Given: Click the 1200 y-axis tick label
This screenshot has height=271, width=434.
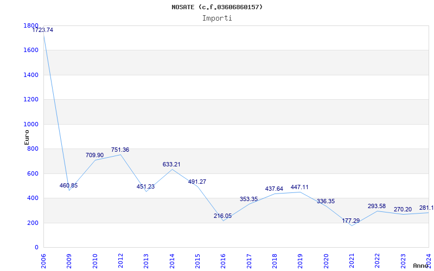Looking at the screenshot, I should [31, 100].
